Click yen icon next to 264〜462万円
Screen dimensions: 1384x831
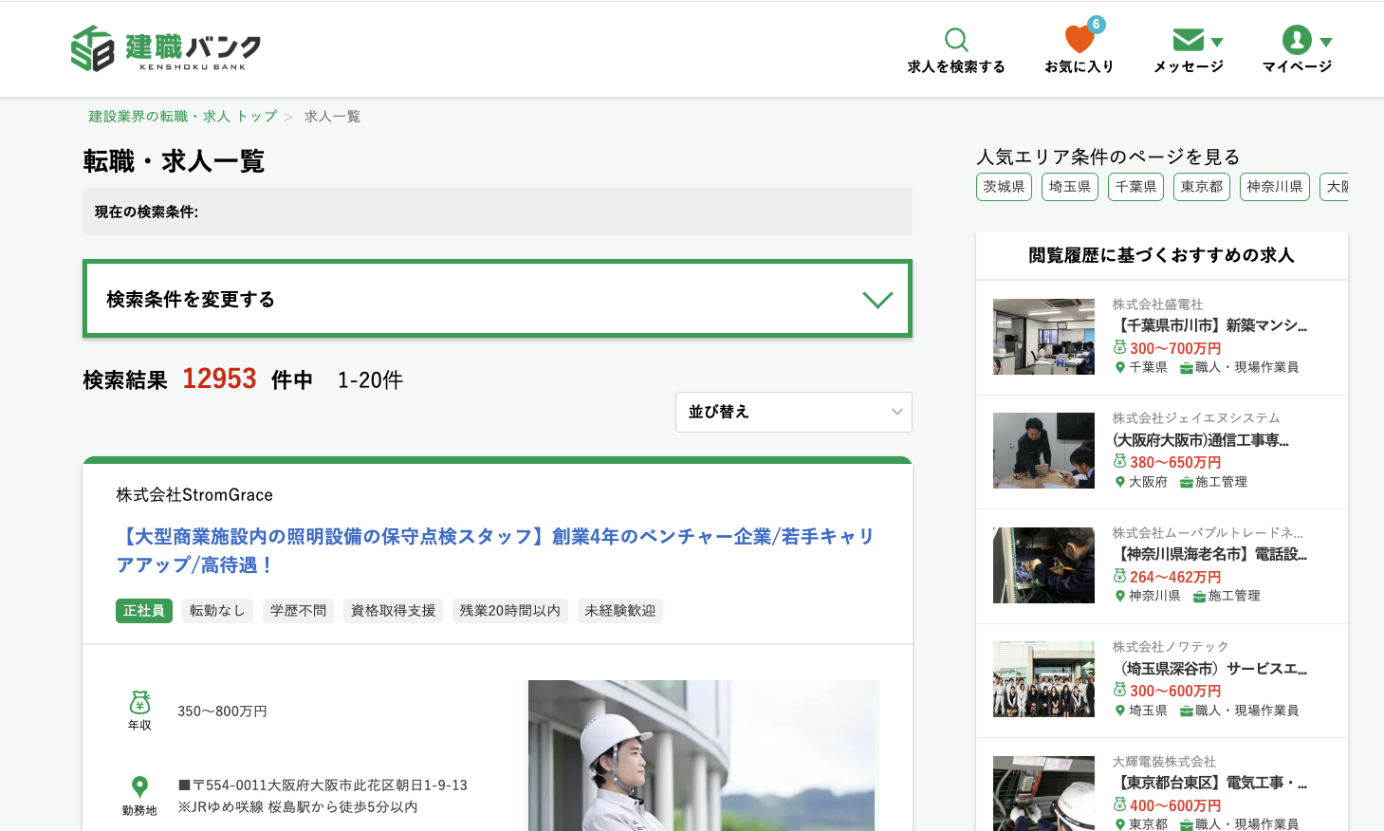tap(1119, 576)
